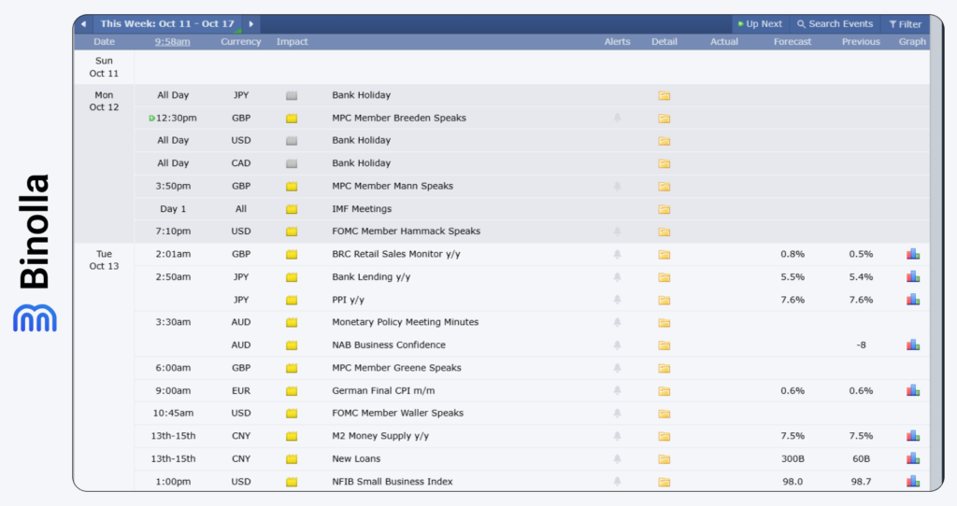957x506 pixels.
Task: Open detail folder for MPC Member Breeden Speaks
Action: pyautogui.click(x=664, y=119)
